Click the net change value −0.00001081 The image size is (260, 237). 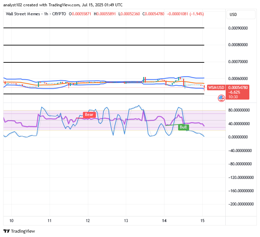(x=177, y=14)
